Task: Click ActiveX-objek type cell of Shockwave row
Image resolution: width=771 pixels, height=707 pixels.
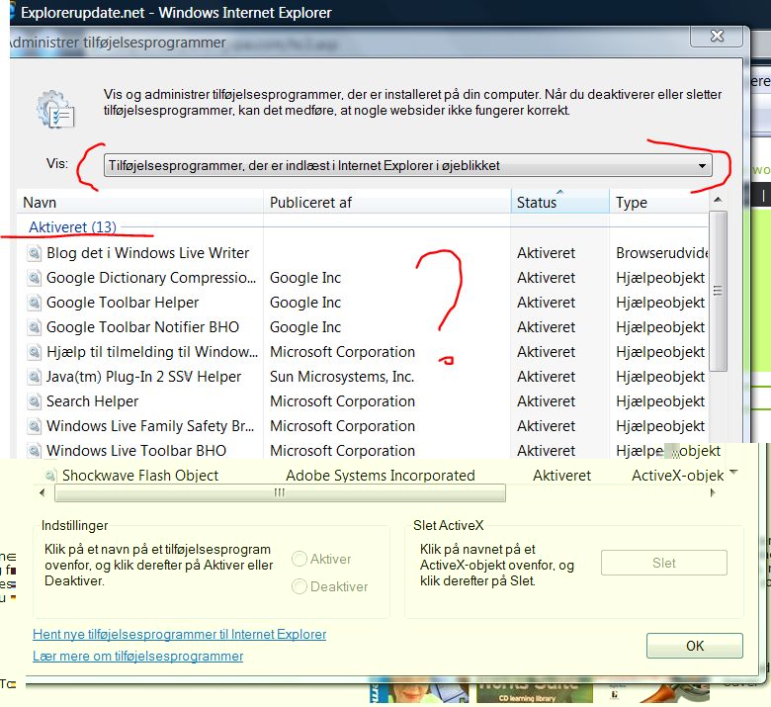Action: (x=677, y=476)
